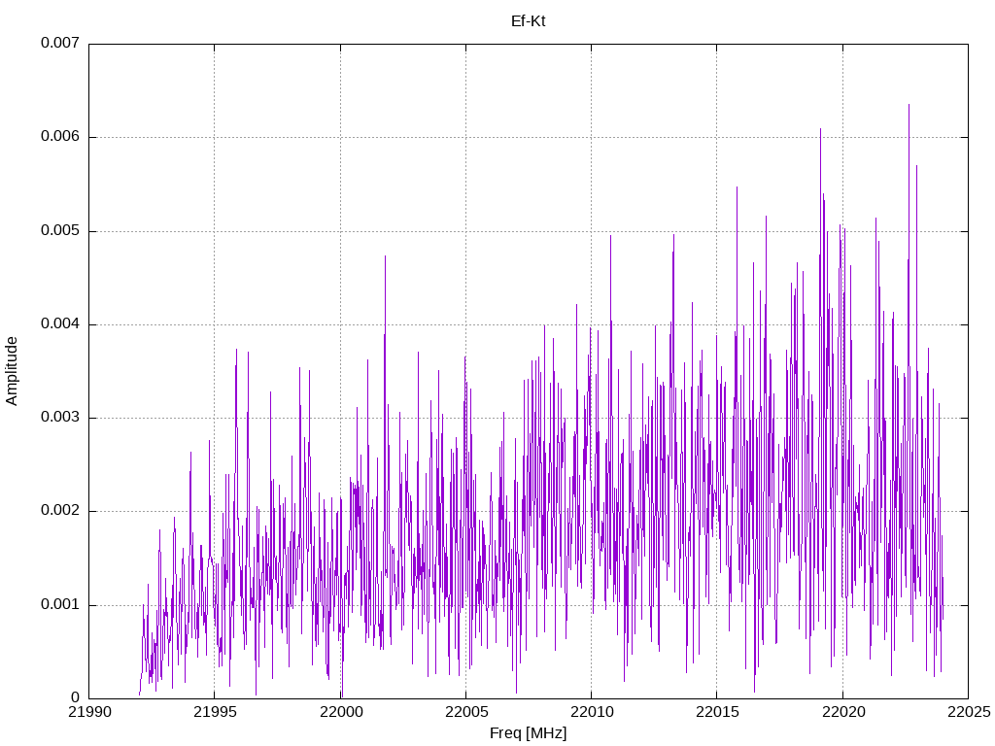
Task: Click the x-axis tick 21995
Action: (215, 712)
